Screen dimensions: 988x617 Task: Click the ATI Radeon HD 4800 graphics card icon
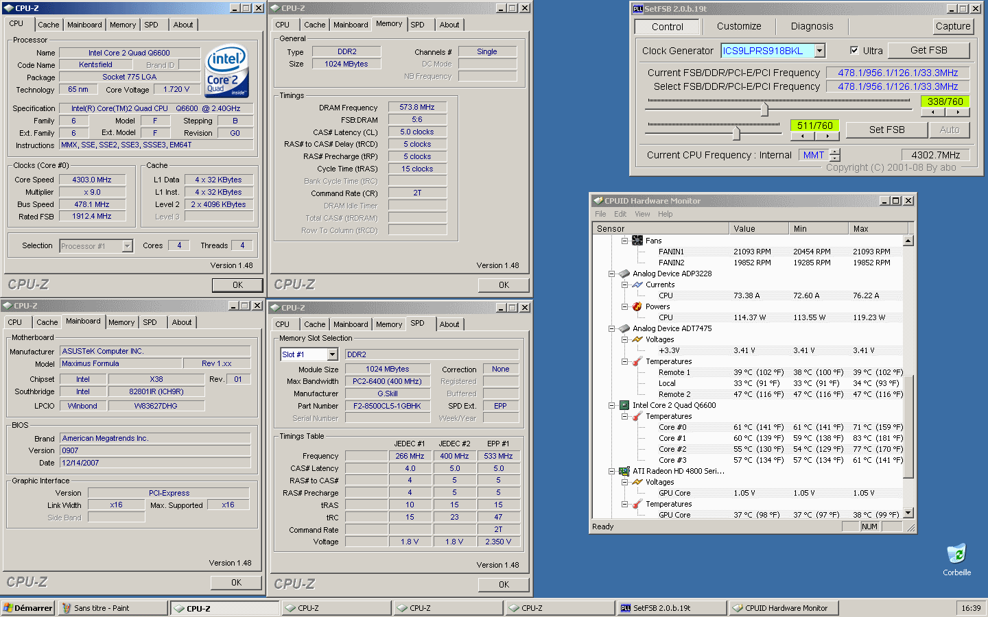624,471
